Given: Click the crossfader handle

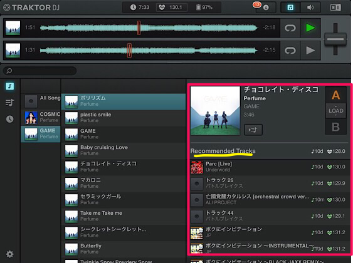Looking at the screenshot, I should pos(335,39).
